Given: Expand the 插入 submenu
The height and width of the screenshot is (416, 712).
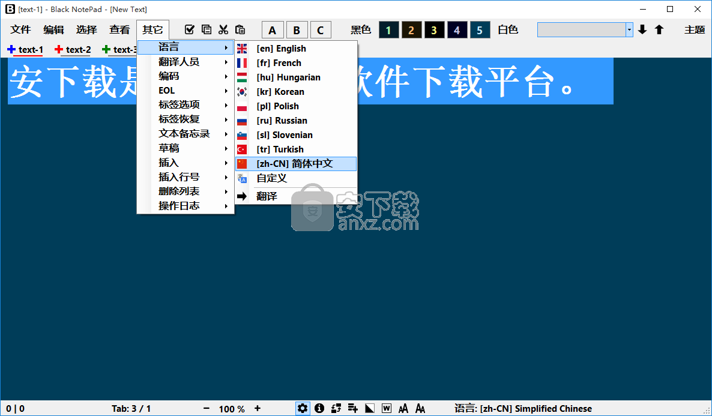Looking at the screenshot, I should click(186, 163).
